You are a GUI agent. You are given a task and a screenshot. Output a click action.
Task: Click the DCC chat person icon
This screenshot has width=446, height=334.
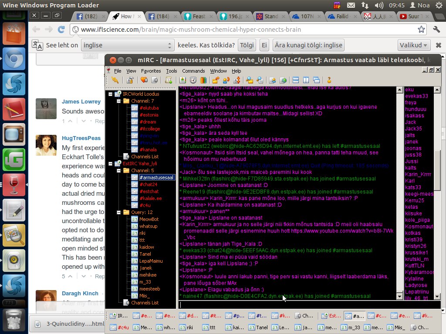226,80
